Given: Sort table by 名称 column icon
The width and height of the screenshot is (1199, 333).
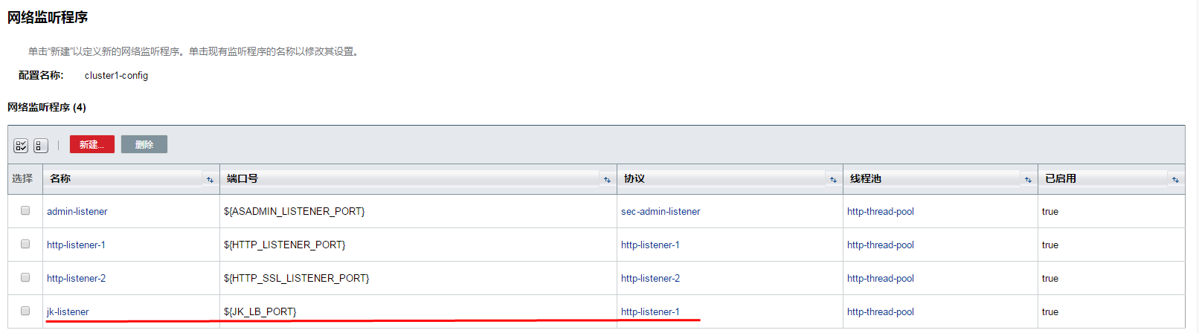Looking at the screenshot, I should coord(210,179).
